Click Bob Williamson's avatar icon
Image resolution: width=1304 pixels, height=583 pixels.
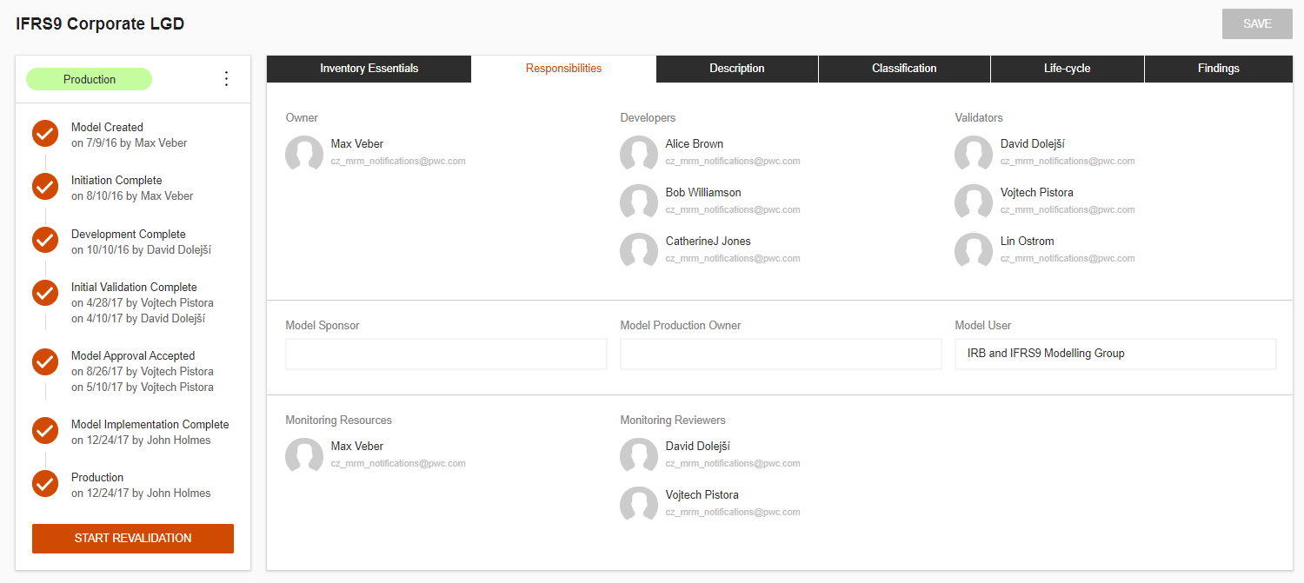[639, 202]
